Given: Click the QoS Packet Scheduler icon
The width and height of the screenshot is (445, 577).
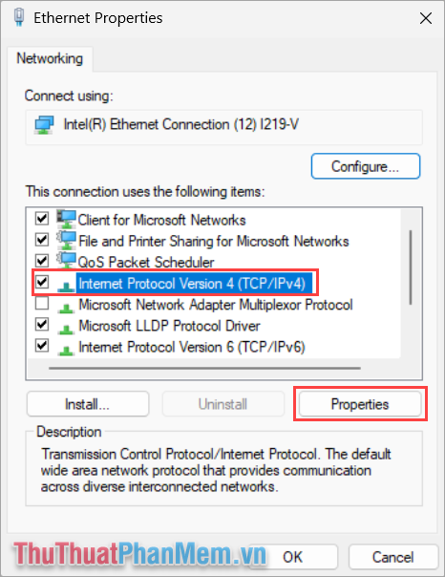Looking at the screenshot, I should tap(66, 261).
